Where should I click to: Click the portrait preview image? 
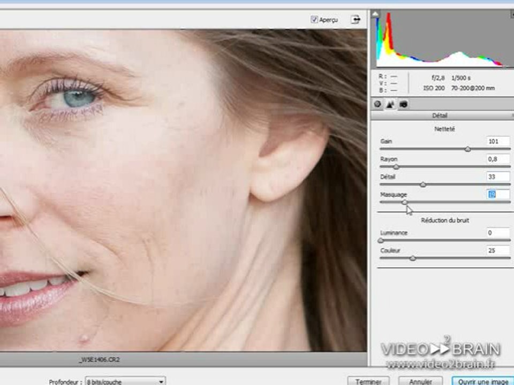(x=183, y=190)
